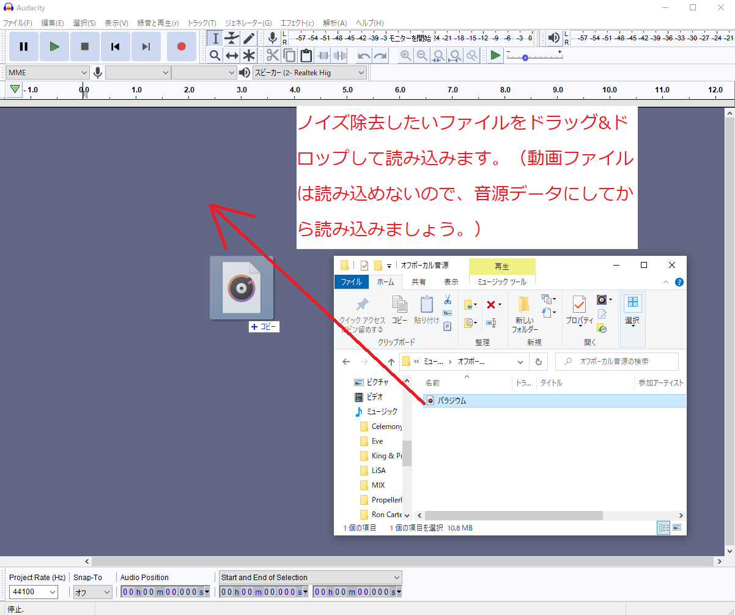
Task: Click the Stop transport button
Action: pyautogui.click(x=85, y=47)
